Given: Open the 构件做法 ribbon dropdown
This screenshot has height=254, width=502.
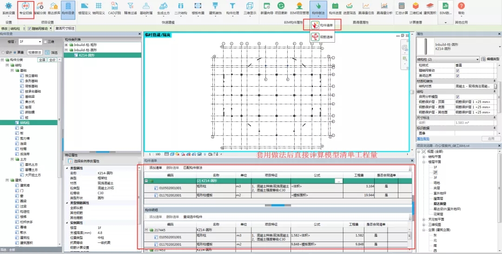Looking at the screenshot, I should click(318, 9).
